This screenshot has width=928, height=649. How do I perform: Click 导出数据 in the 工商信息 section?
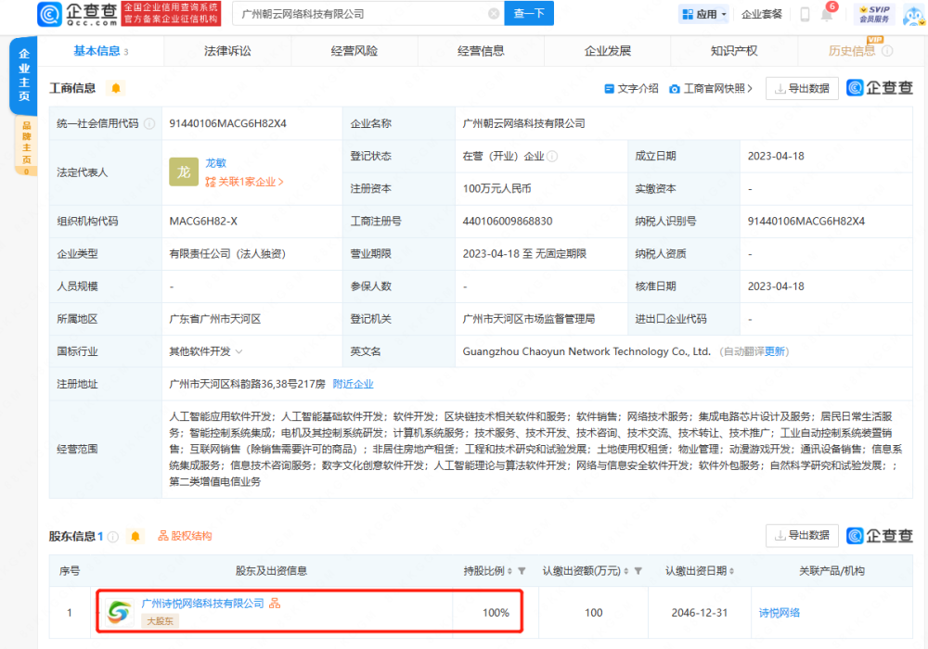pos(802,89)
